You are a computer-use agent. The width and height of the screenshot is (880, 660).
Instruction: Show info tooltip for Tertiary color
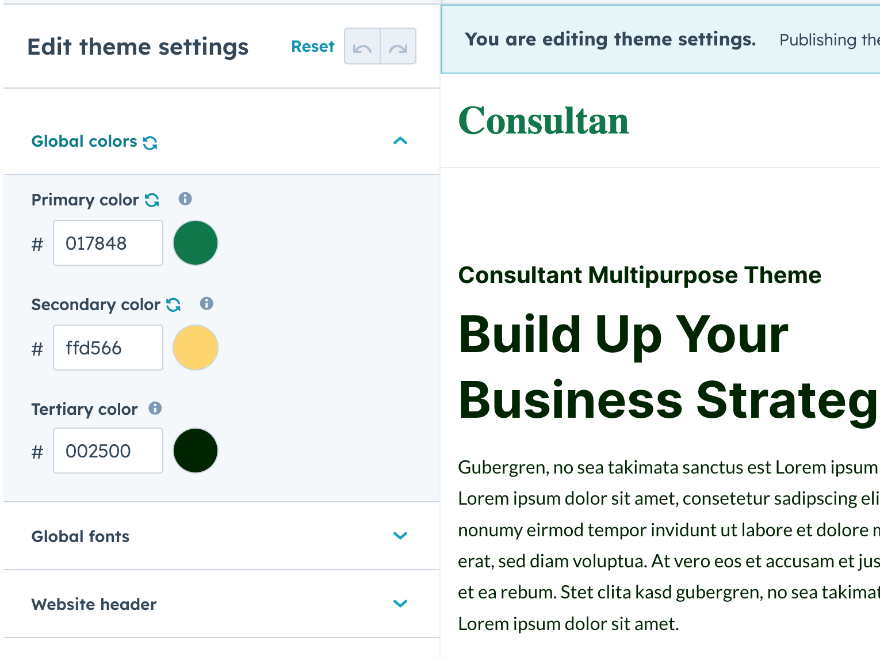click(155, 408)
